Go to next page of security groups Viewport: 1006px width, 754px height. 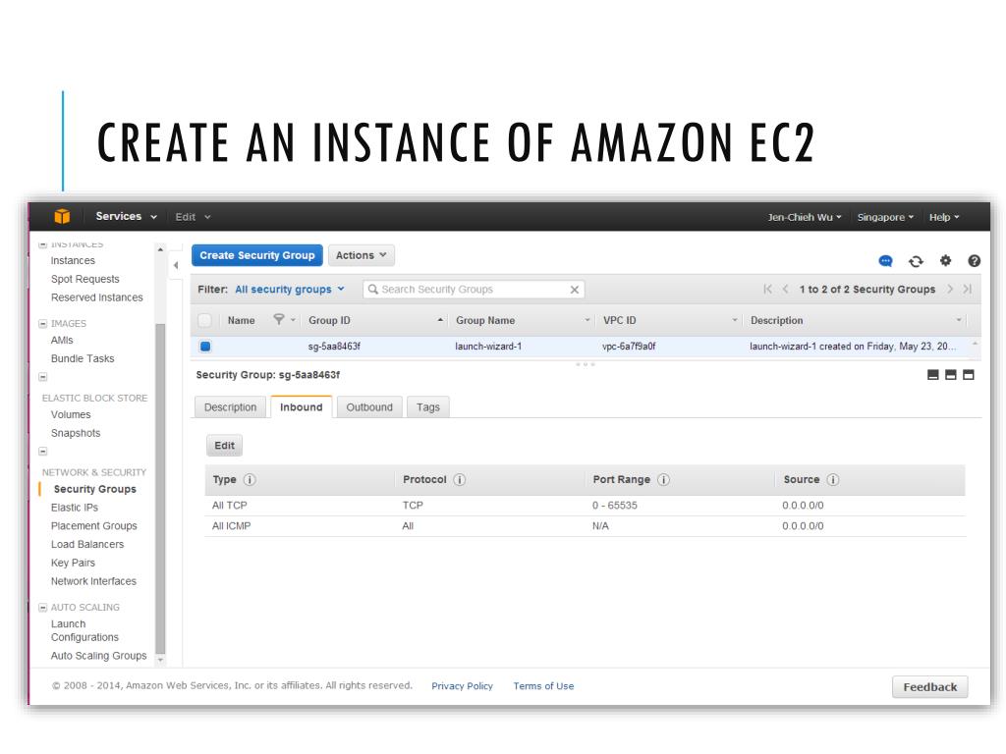(950, 290)
